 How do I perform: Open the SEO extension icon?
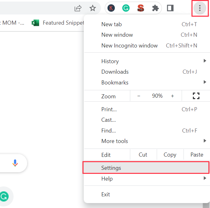click(x=141, y=8)
